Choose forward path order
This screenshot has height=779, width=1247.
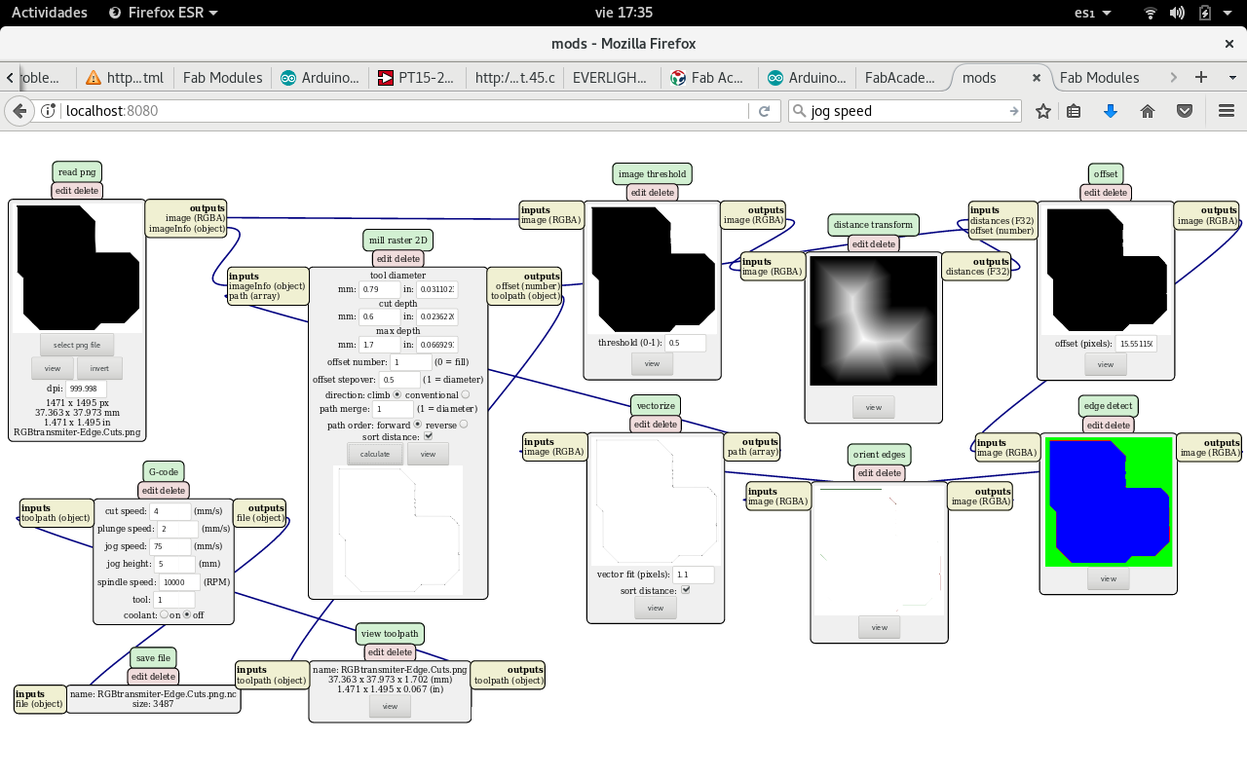[418, 425]
